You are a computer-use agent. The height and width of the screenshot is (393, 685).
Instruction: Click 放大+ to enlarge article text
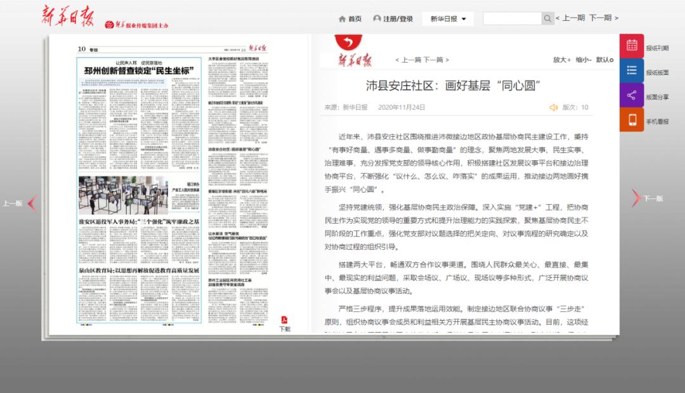pyautogui.click(x=562, y=60)
